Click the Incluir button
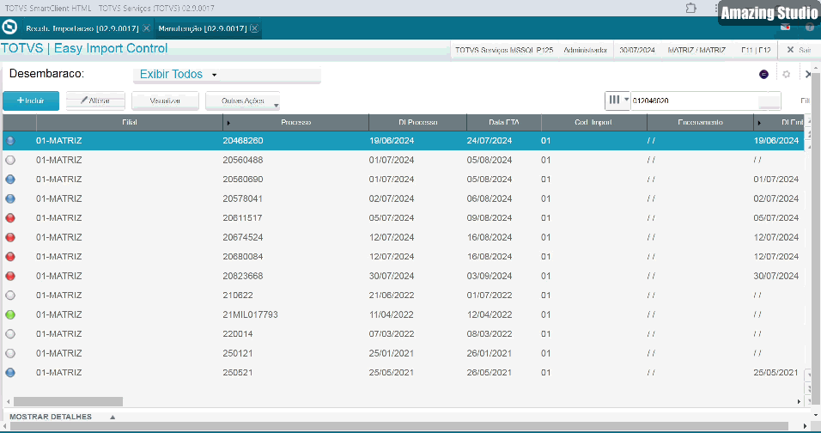Screen dimensions: 821x433 (x=31, y=101)
